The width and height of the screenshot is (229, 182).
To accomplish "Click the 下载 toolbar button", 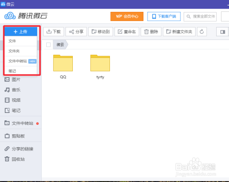I will click(x=54, y=32).
